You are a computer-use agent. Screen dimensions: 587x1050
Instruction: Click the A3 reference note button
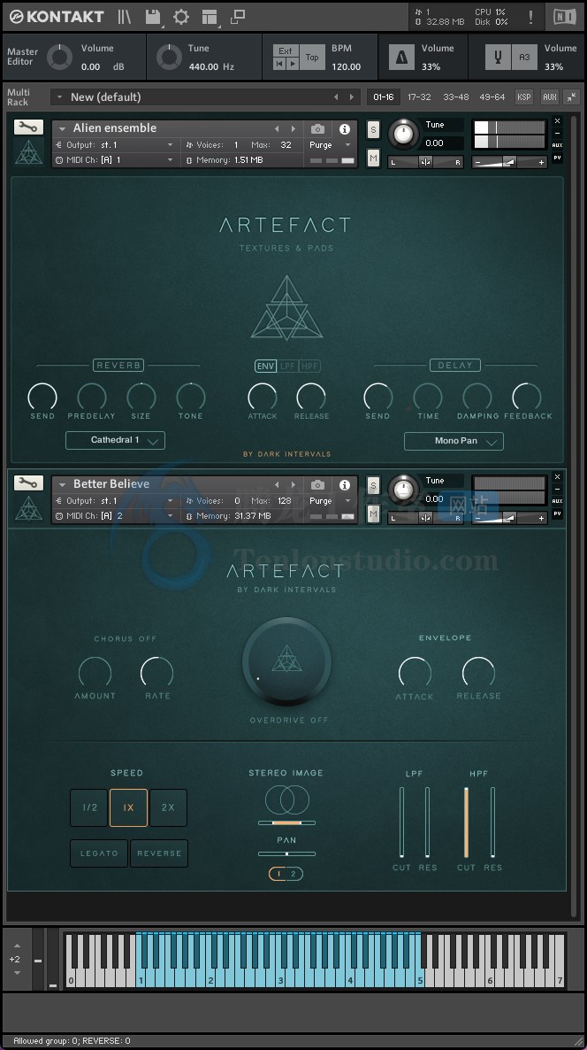524,58
